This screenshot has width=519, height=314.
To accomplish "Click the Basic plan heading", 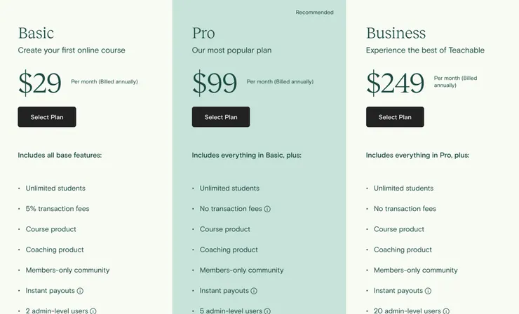I will coord(36,33).
